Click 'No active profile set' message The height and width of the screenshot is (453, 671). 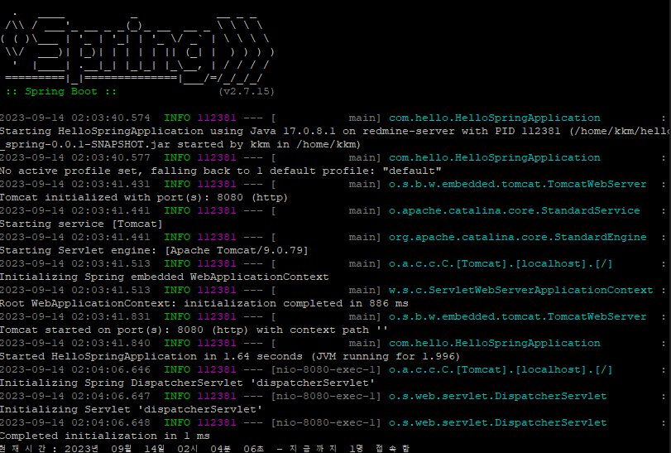(x=70, y=171)
